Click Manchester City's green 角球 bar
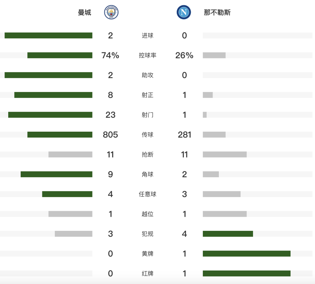The height and width of the screenshot is (284, 315). tap(56, 174)
